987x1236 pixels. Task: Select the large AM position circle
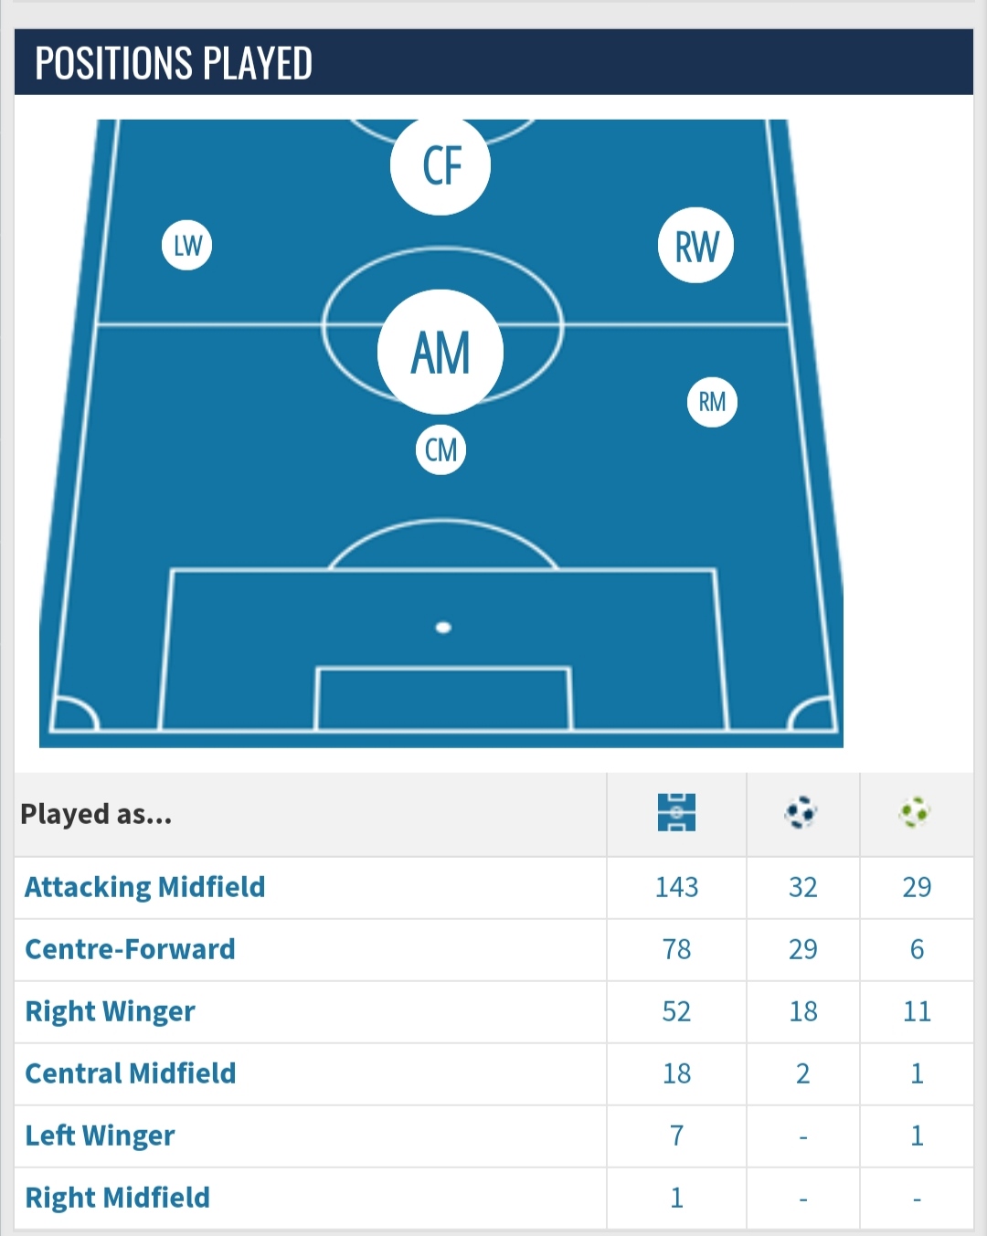[x=440, y=353]
